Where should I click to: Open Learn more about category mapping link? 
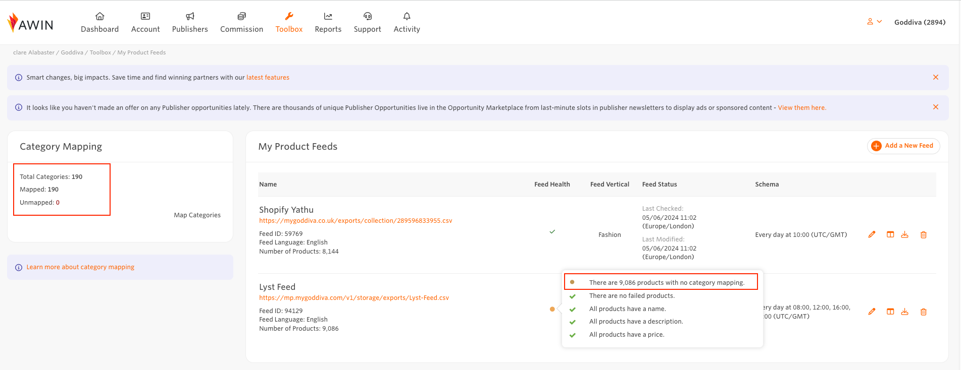click(x=80, y=267)
